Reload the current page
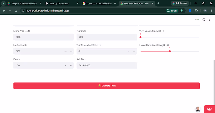Image resolution: width=215 pixels, height=113 pixels. click(16, 10)
